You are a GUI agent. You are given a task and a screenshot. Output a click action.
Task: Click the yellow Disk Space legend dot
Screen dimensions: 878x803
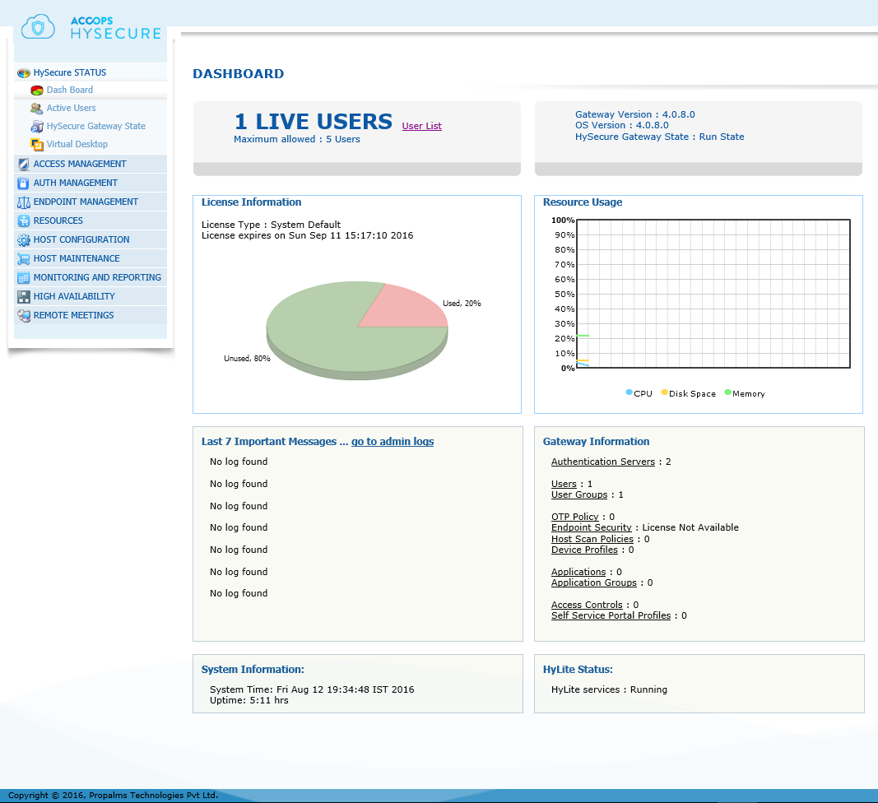click(665, 392)
